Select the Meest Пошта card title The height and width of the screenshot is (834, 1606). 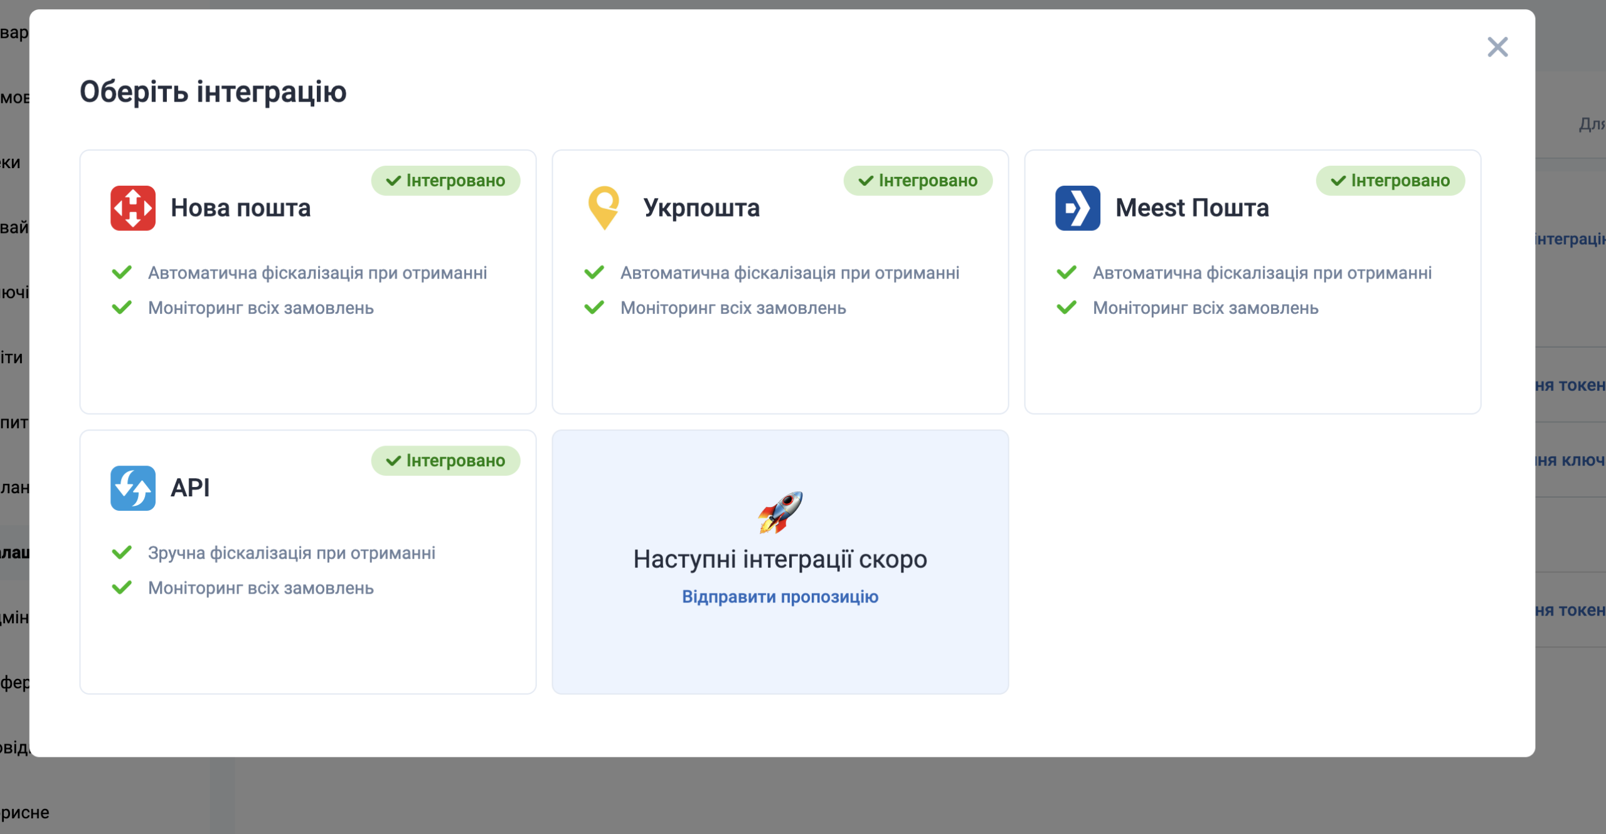point(1191,208)
